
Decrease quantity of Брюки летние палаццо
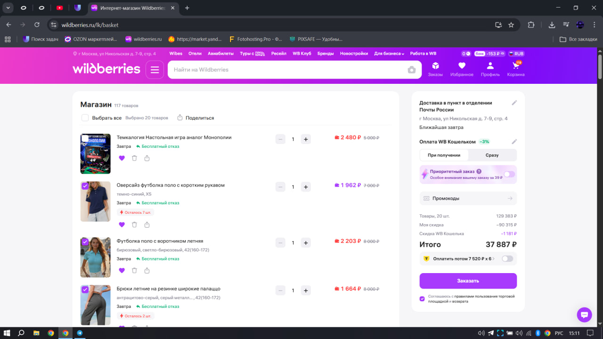pos(280,291)
